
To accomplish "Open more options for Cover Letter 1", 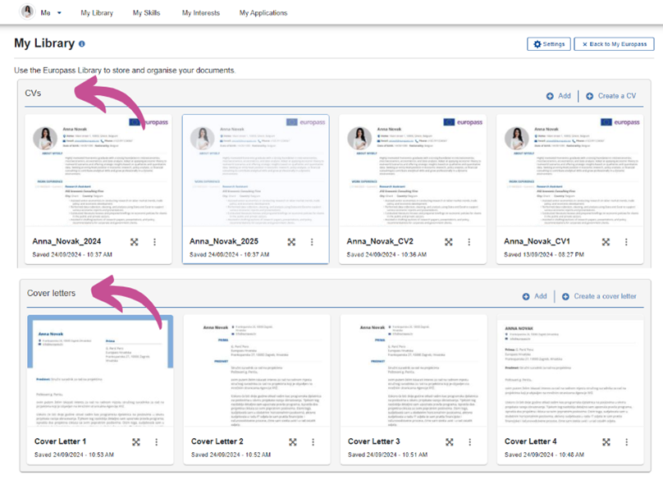I will pyautogui.click(x=157, y=441).
